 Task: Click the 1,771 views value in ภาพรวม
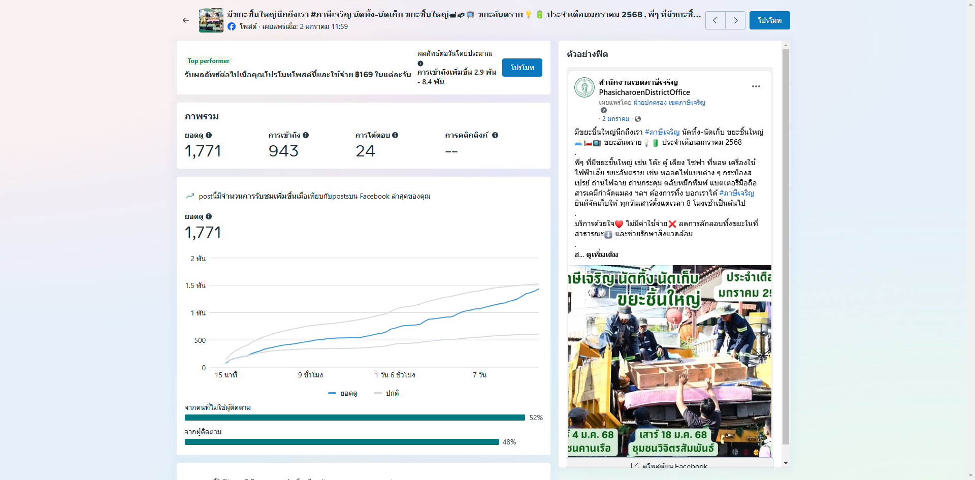coord(203,151)
